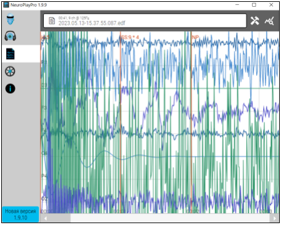The height and width of the screenshot is (225, 281).
Task: Launch the signal analysis magnifier icon
Action: [x=269, y=21]
